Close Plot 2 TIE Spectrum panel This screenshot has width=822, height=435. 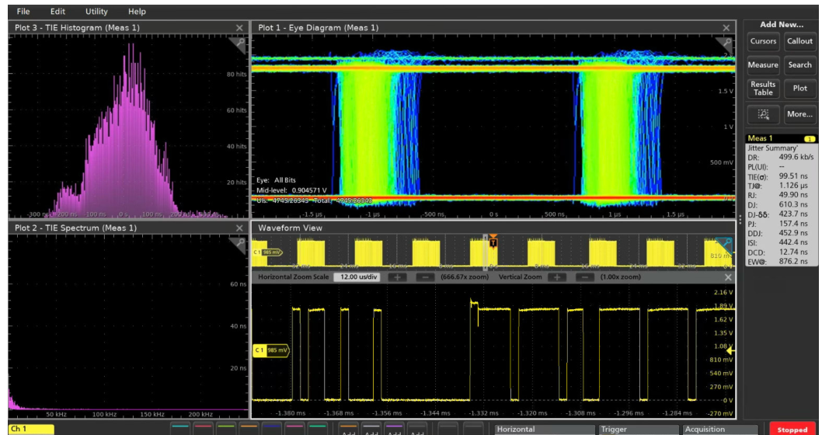click(239, 228)
